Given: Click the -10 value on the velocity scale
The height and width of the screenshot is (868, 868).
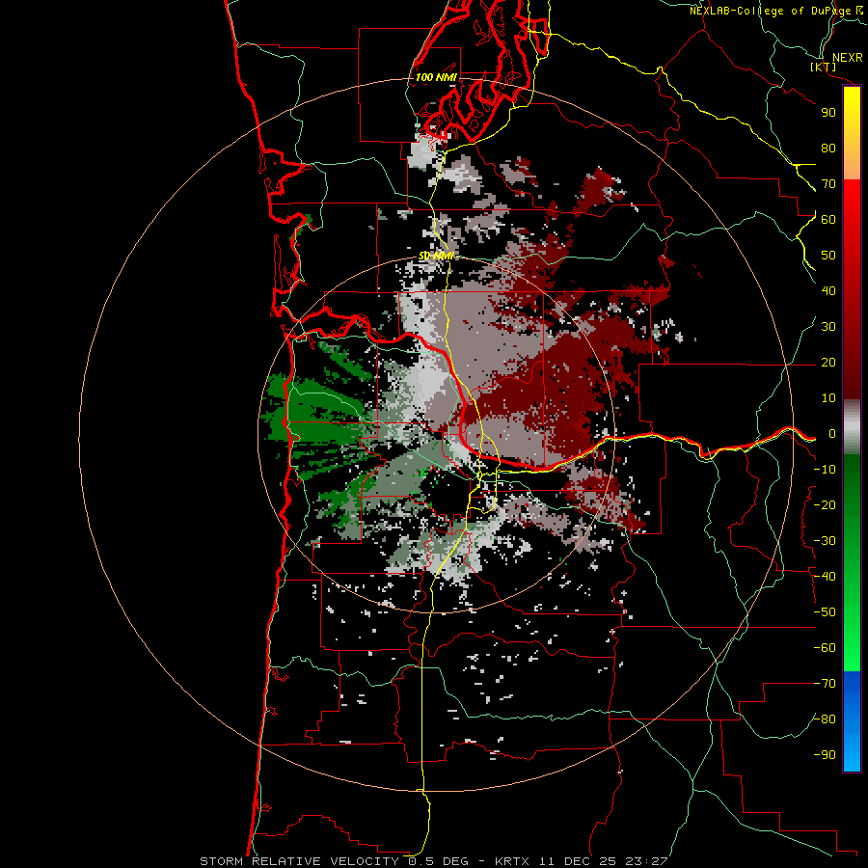Looking at the screenshot, I should [x=825, y=470].
